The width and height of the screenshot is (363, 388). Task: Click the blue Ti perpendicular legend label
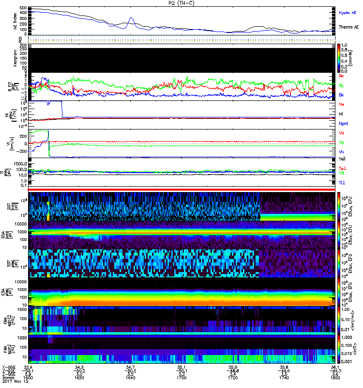pyautogui.click(x=342, y=183)
